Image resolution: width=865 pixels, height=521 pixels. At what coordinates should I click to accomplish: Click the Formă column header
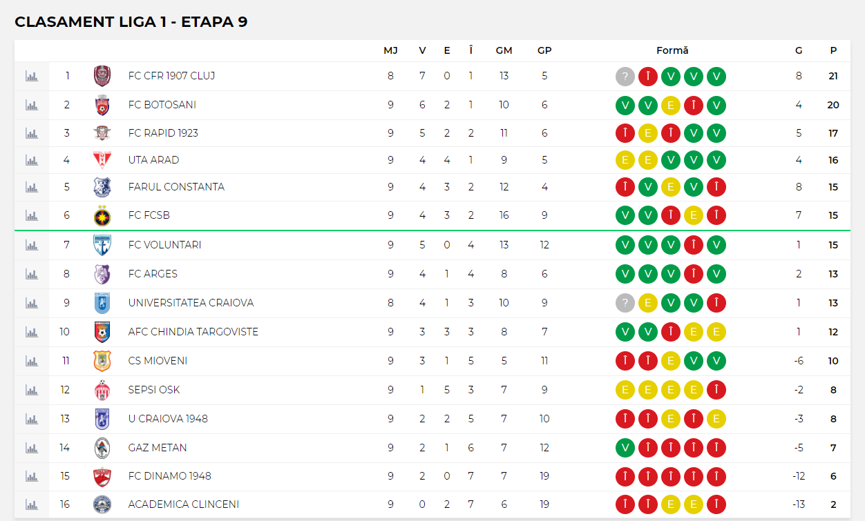tap(672, 50)
